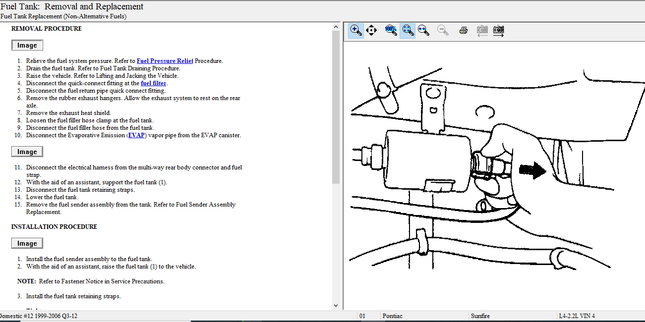
Task: Open the fuel filter link
Action: click(x=154, y=83)
